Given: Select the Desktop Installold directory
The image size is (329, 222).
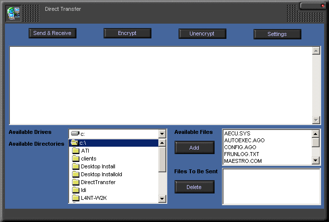Looking at the screenshot, I should click(113, 174).
